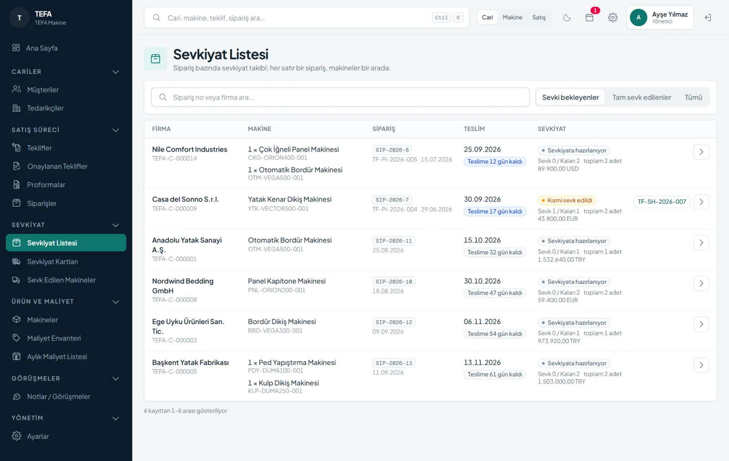Open Maliyet Envanteri tag icon
This screenshot has width=729, height=461.
tap(16, 338)
